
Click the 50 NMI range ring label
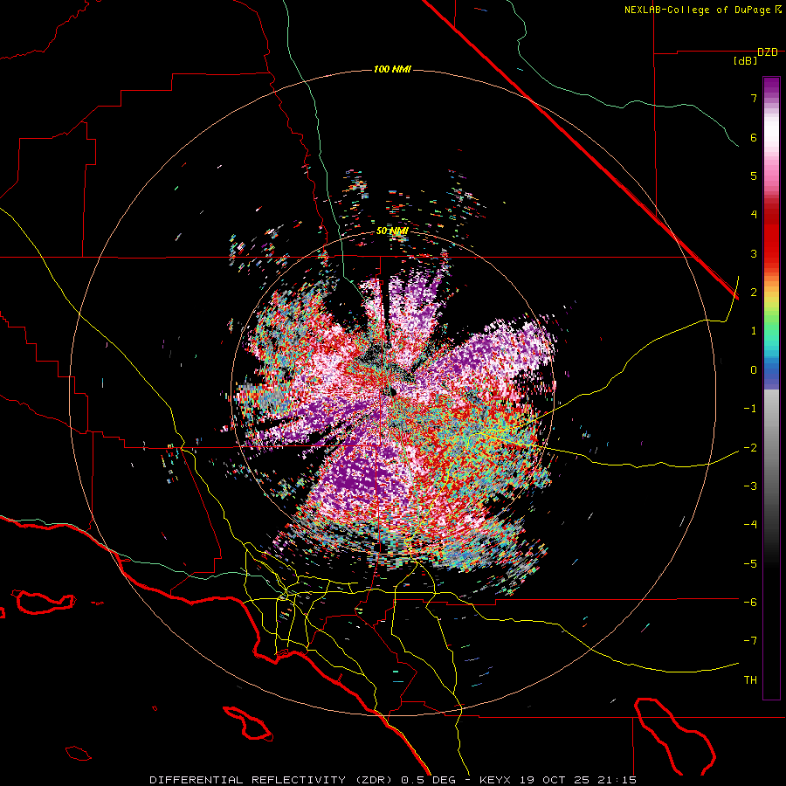[392, 231]
